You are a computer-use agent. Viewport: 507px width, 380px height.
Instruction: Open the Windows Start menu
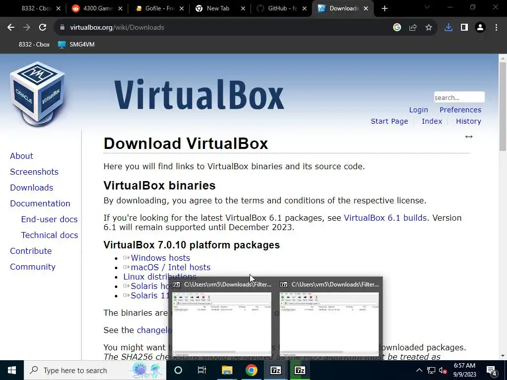pos(12,370)
